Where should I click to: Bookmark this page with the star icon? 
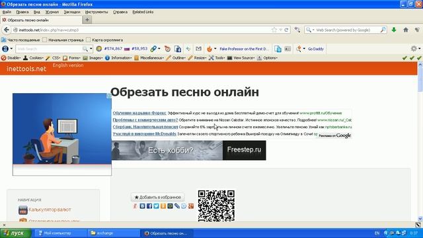(274, 30)
